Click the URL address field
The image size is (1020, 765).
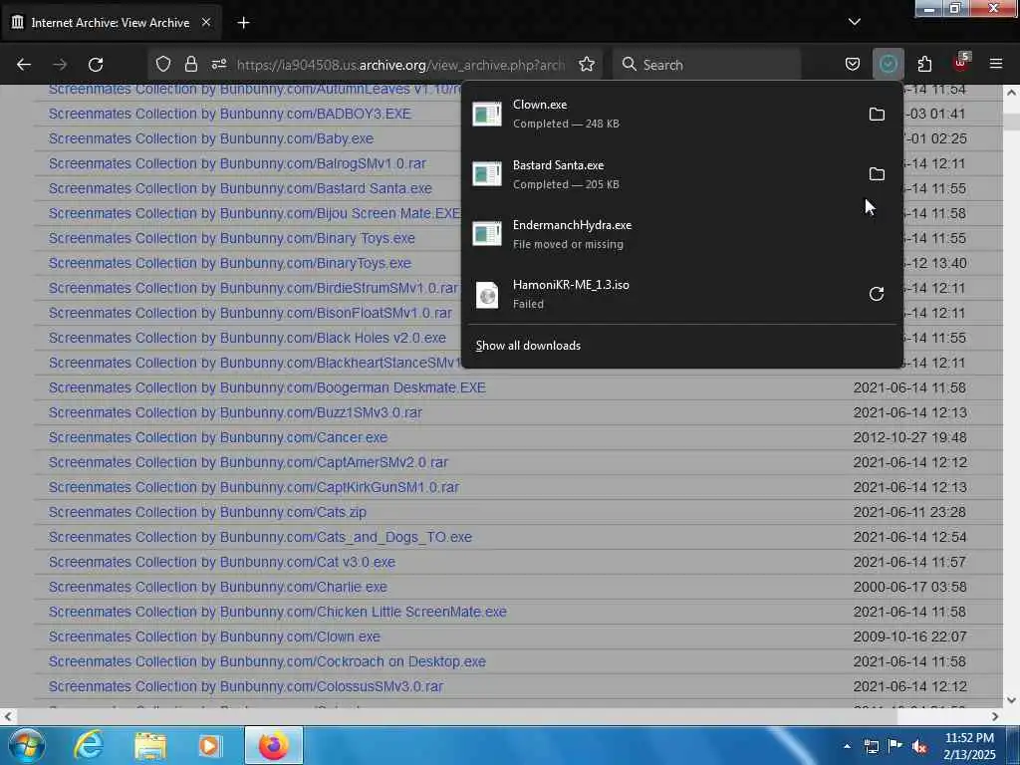point(400,65)
